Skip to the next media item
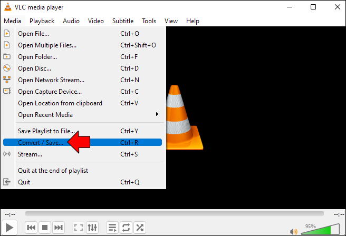346x236 pixels. [59, 228]
